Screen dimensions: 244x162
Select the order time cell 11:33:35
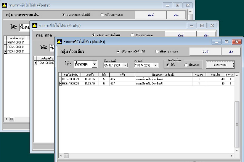(x=90, y=79)
